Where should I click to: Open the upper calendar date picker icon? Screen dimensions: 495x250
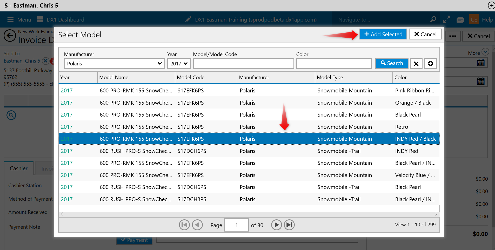point(481,63)
